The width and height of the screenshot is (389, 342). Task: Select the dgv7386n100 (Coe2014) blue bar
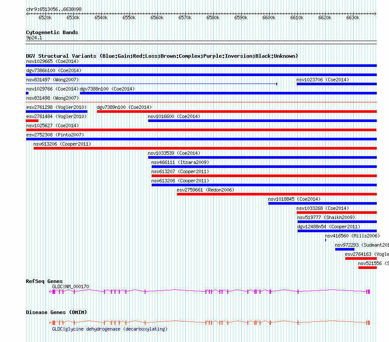click(x=201, y=75)
